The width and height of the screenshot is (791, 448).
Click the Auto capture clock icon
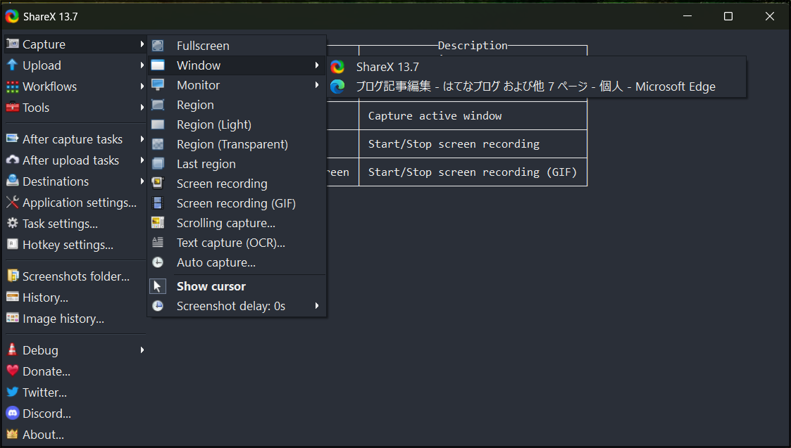click(x=158, y=262)
